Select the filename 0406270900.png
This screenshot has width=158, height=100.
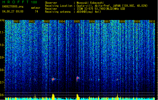coord(13,6)
